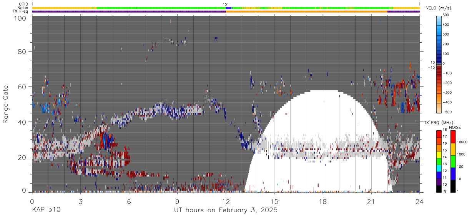Click the green segment of the NOISE color bar
Image resolution: width=472 pixels, height=218 pixels.
453,161
